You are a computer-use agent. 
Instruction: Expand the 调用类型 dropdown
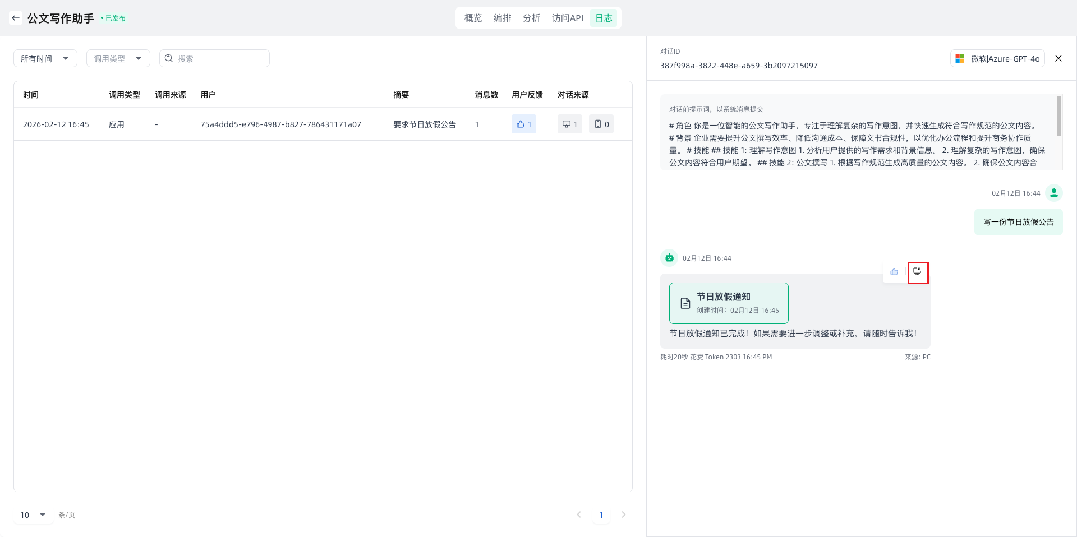(118, 58)
